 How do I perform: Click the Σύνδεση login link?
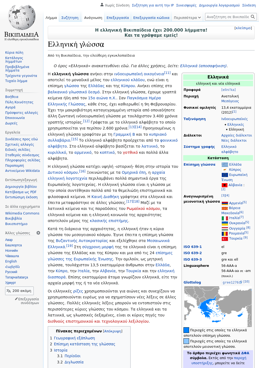249,5
